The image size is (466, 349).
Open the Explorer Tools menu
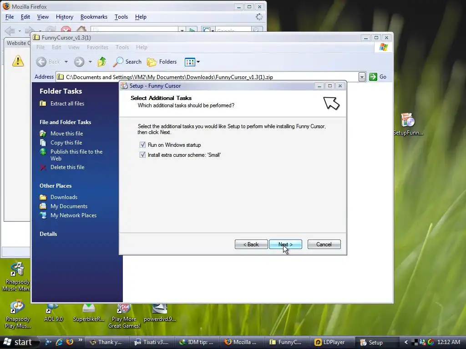coord(122,47)
